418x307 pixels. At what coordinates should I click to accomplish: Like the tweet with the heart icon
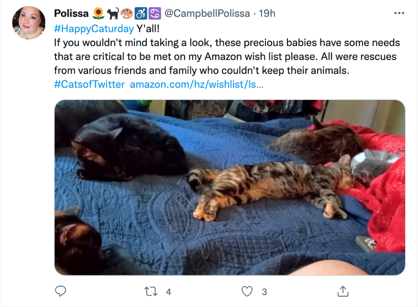247,291
